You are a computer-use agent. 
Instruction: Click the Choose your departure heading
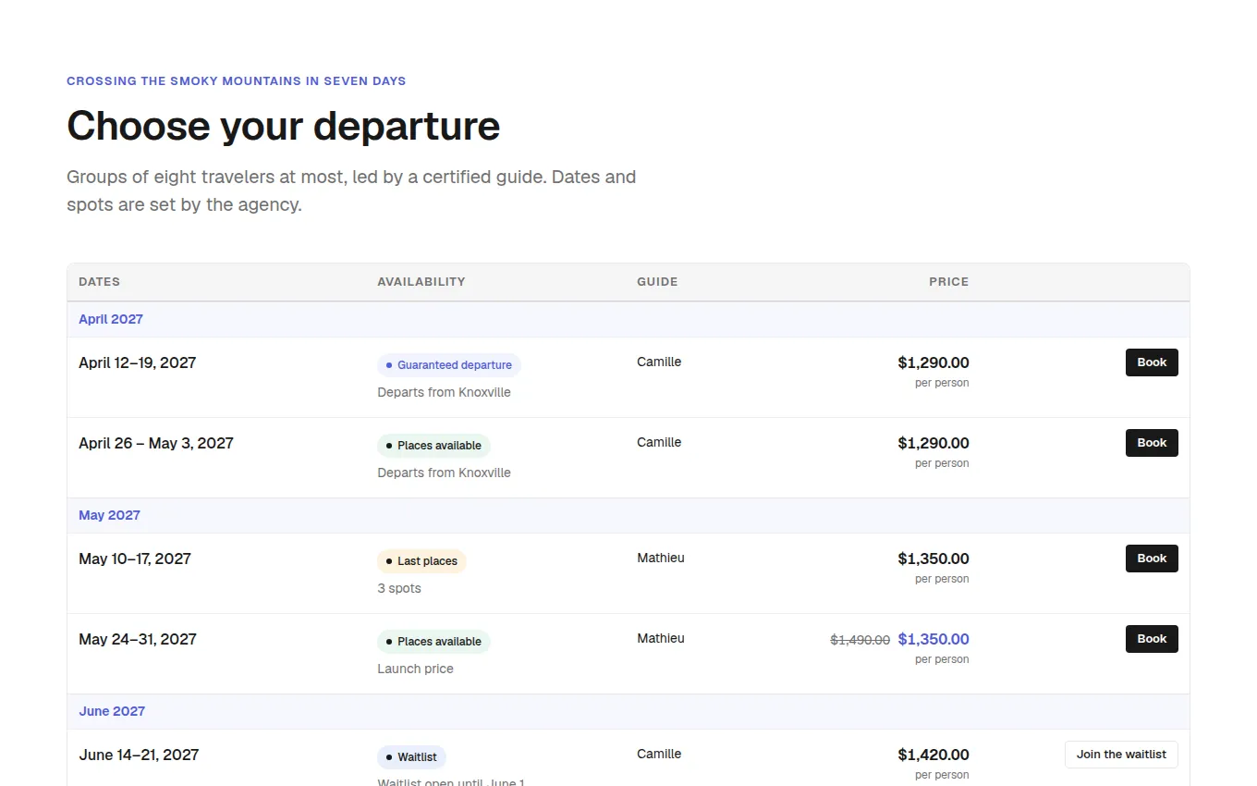(283, 126)
